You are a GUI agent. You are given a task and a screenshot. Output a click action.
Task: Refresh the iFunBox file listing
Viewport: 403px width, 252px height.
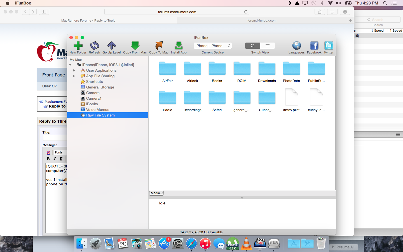(94, 46)
